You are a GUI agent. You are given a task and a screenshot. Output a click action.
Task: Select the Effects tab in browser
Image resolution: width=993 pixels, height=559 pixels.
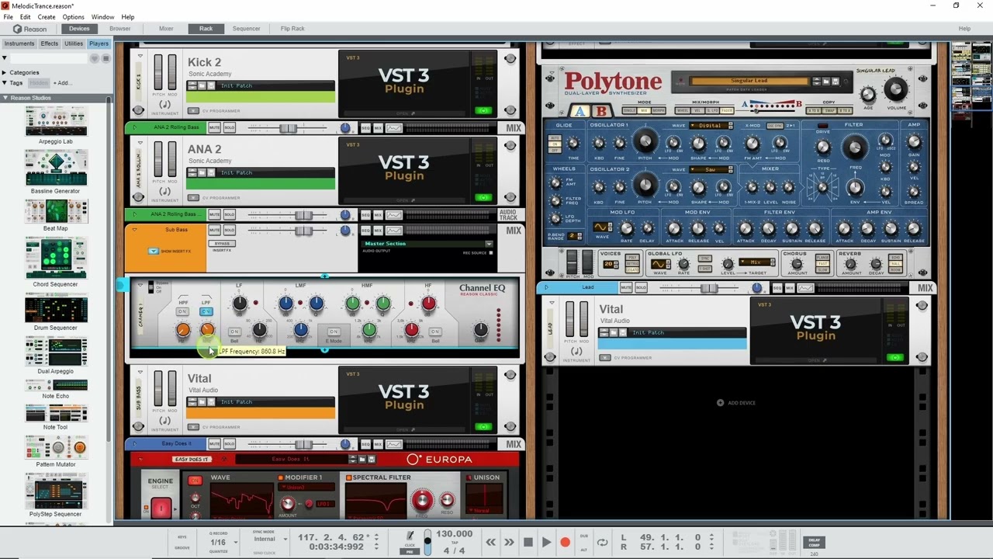50,43
